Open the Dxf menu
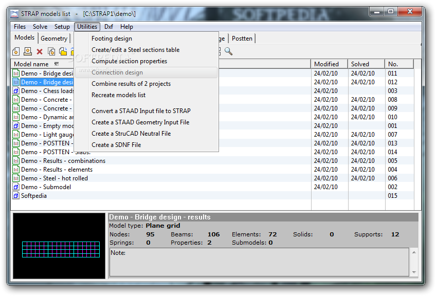Image resolution: width=436 pixels, height=296 pixels. click(x=108, y=27)
